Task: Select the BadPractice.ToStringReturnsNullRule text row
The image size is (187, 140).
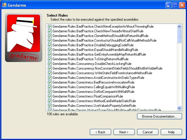Action: coord(90,59)
